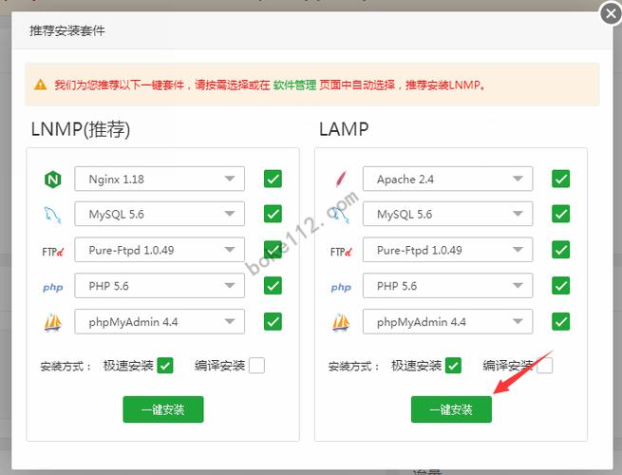Image resolution: width=622 pixels, height=475 pixels.
Task: Click the LAMP heading
Action: tap(344, 129)
